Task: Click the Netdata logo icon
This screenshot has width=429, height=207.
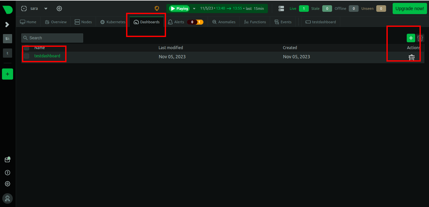Action: point(8,9)
